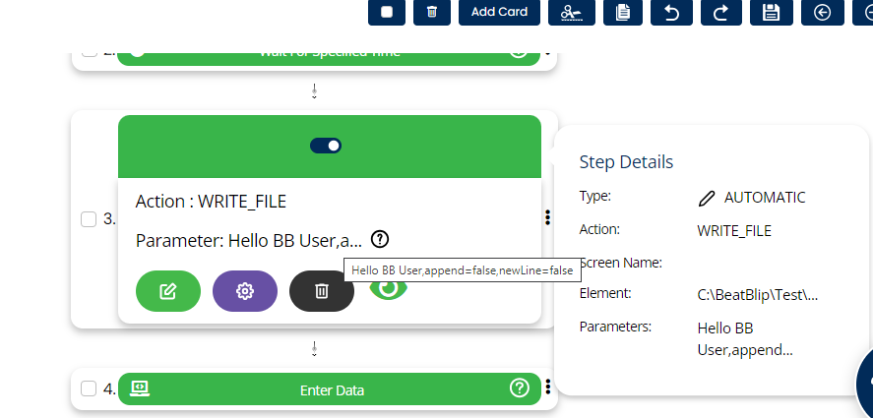Screen dimensions: 873x418
Task: Edit the WRITE_FILE step with green pencil button
Action: coord(167,290)
